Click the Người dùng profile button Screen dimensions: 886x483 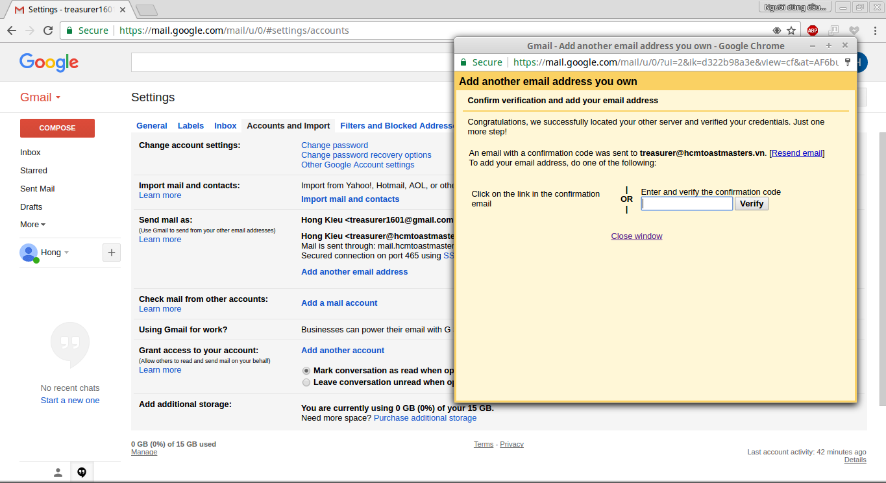tap(795, 7)
